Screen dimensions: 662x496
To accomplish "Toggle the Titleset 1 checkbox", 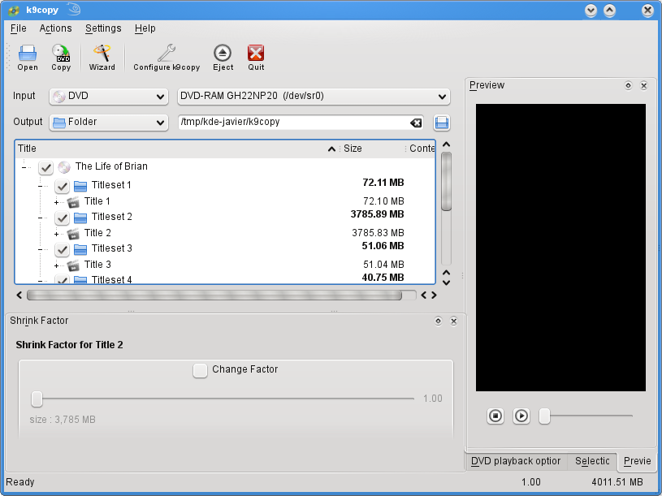I will pyautogui.click(x=62, y=186).
